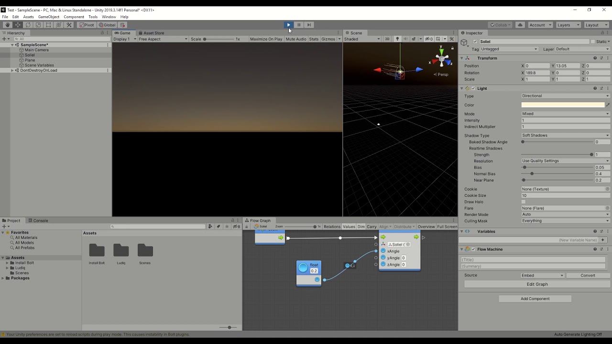Viewport: 612px width, 344px height.
Task: Select the Move tool in the toolbar
Action: [18, 25]
